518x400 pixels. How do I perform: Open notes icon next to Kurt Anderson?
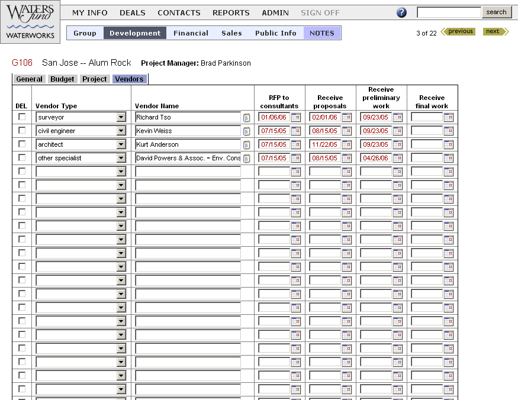point(246,144)
